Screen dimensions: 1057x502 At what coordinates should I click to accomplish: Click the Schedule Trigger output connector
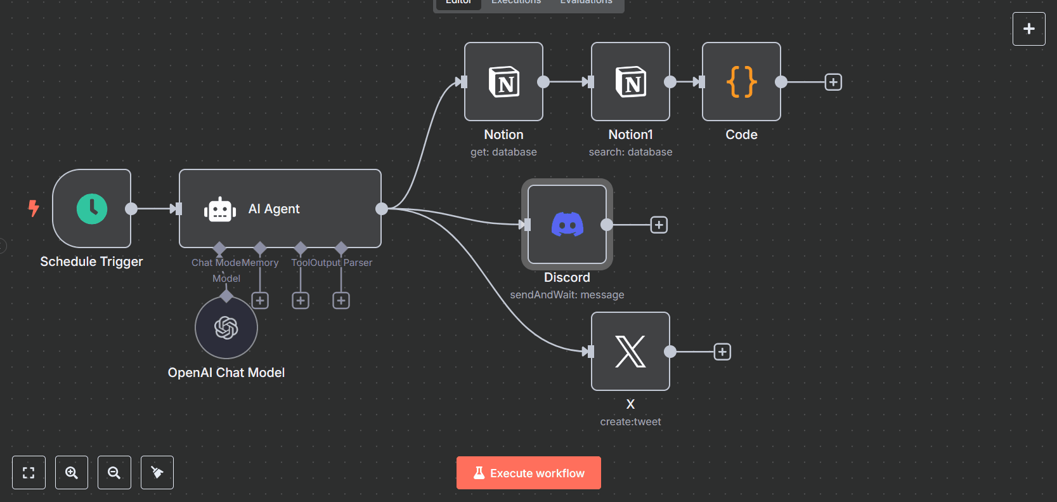pos(131,208)
